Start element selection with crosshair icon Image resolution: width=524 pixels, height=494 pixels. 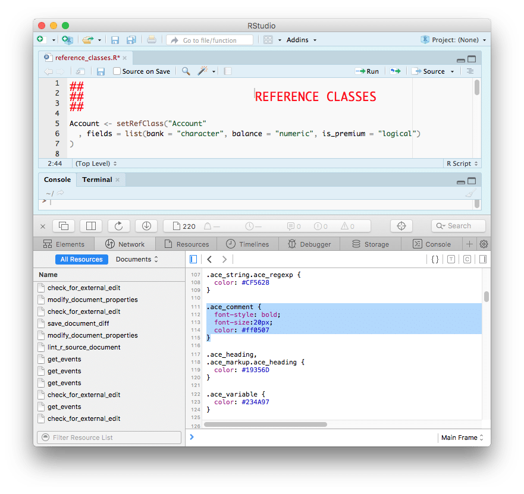coord(401,226)
